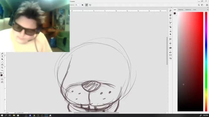209x117 pixels.
Task: Open the Paths panel icon
Action: tap(170, 55)
